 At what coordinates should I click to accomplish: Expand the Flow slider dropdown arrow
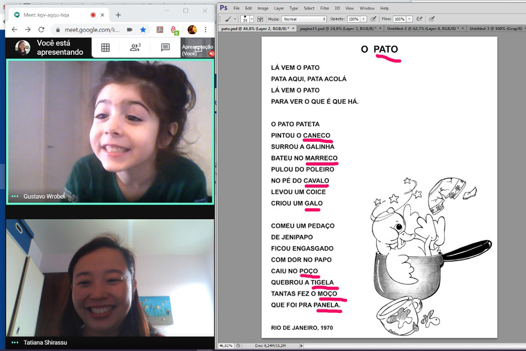pos(409,19)
